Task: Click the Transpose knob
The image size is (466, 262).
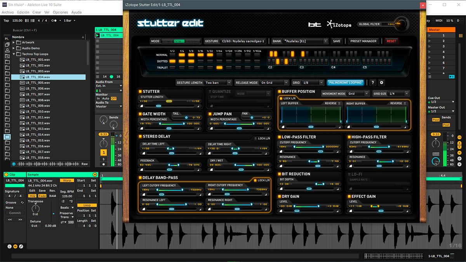Action: tap(35, 208)
